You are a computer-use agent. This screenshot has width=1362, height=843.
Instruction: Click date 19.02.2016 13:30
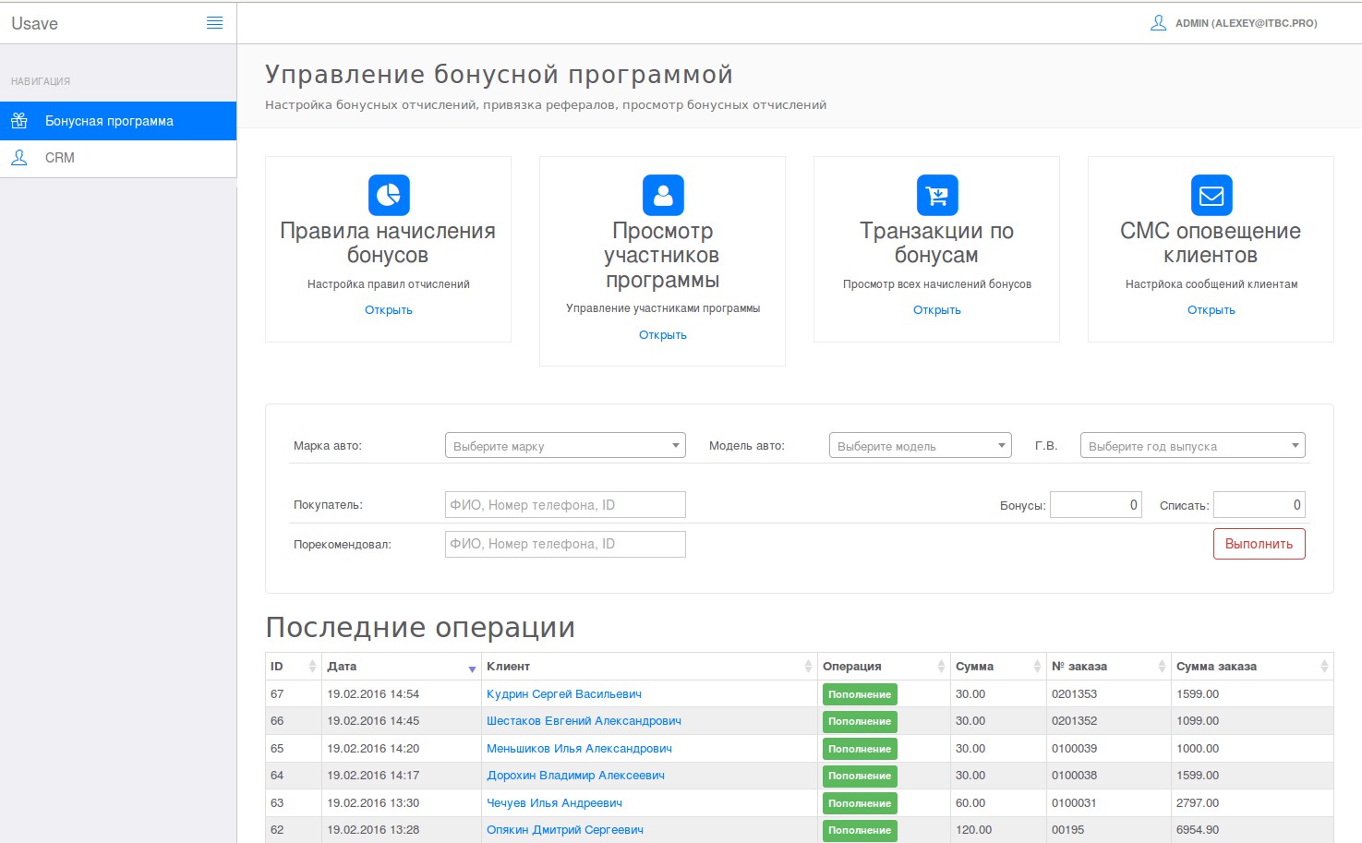click(x=373, y=803)
